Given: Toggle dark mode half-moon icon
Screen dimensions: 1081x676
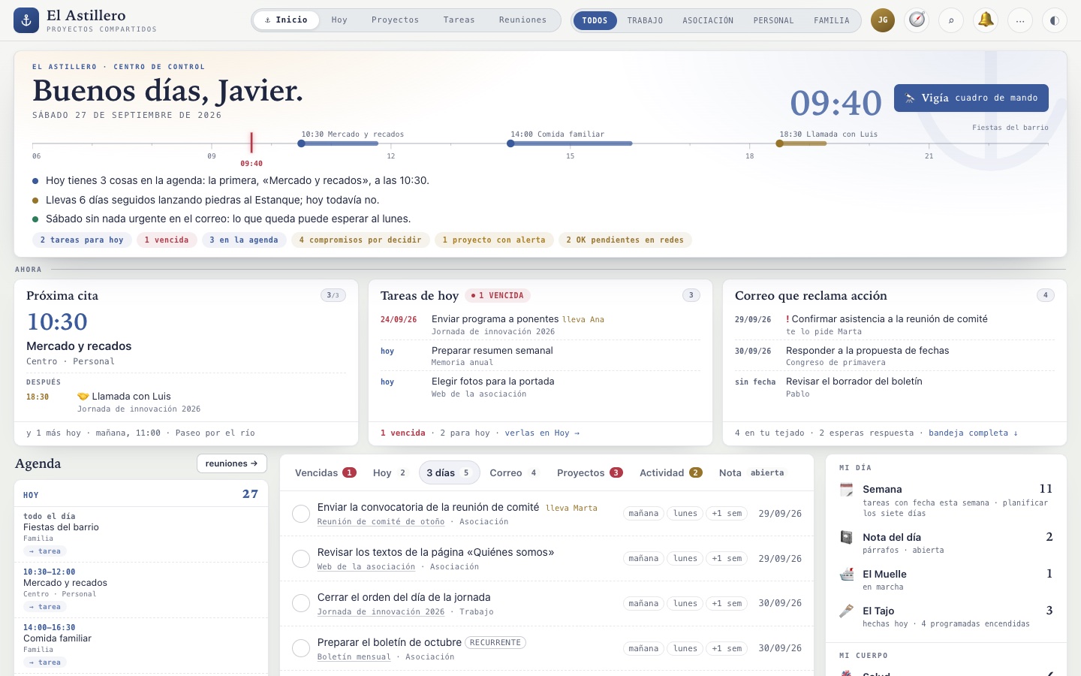Looking at the screenshot, I should click(x=1055, y=20).
